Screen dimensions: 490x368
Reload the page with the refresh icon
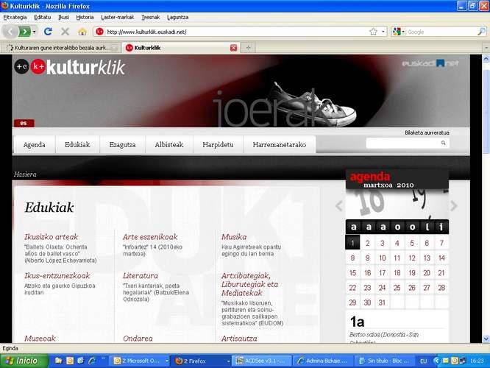tap(48, 31)
